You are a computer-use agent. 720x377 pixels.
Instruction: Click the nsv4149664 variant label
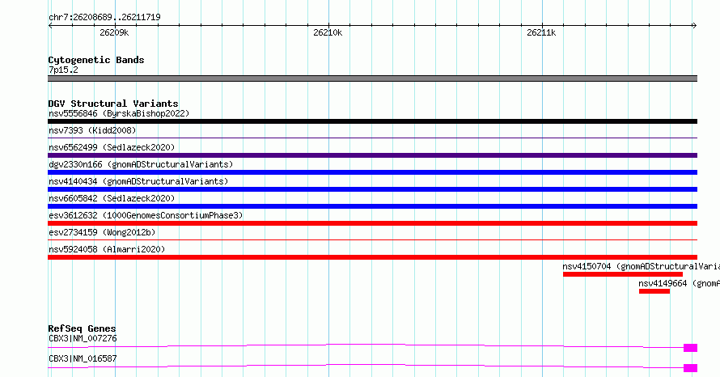click(679, 283)
